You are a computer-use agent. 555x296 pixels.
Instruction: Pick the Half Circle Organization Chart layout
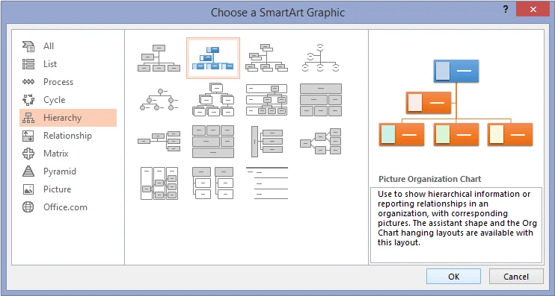tap(320, 58)
